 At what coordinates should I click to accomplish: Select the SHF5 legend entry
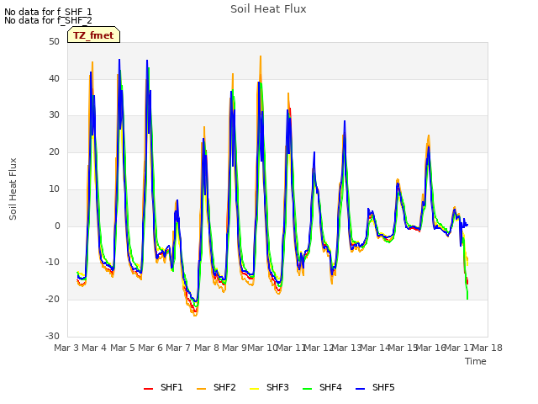pos(376,387)
